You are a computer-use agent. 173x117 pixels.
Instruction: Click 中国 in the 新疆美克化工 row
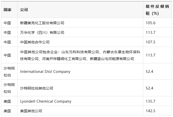[x=7, y=23]
